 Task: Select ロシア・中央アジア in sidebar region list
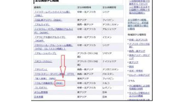139,75
